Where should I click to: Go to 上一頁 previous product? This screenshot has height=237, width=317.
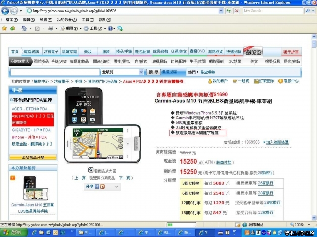pos(80,178)
